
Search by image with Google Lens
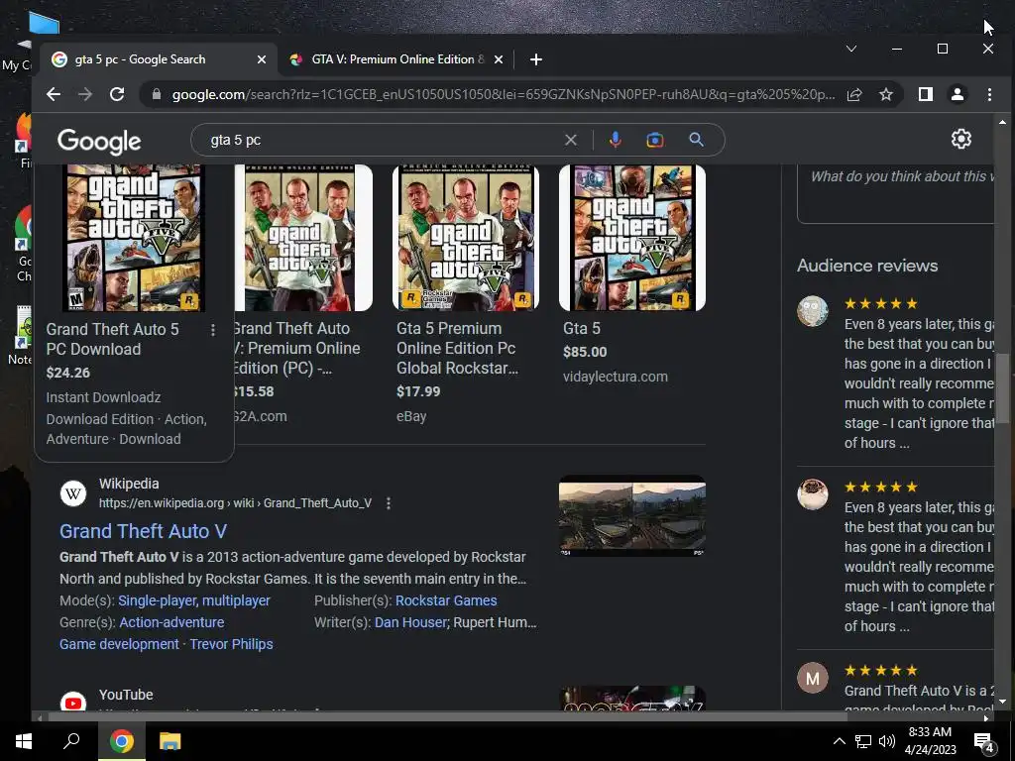pos(655,140)
